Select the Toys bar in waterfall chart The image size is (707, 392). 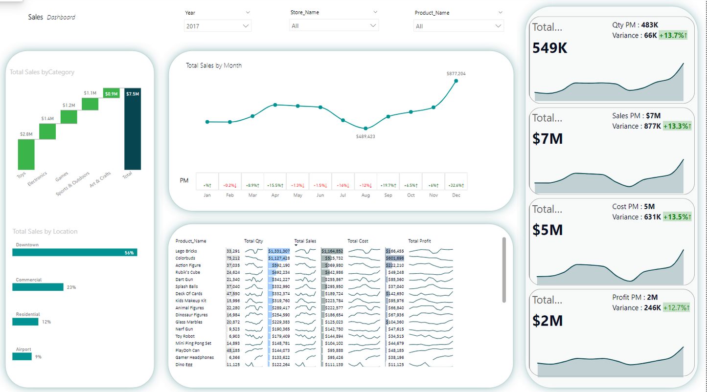[x=26, y=154]
